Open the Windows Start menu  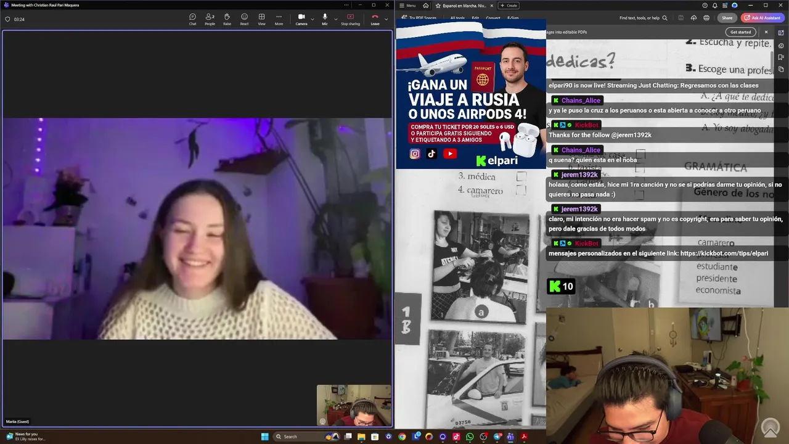click(x=264, y=437)
